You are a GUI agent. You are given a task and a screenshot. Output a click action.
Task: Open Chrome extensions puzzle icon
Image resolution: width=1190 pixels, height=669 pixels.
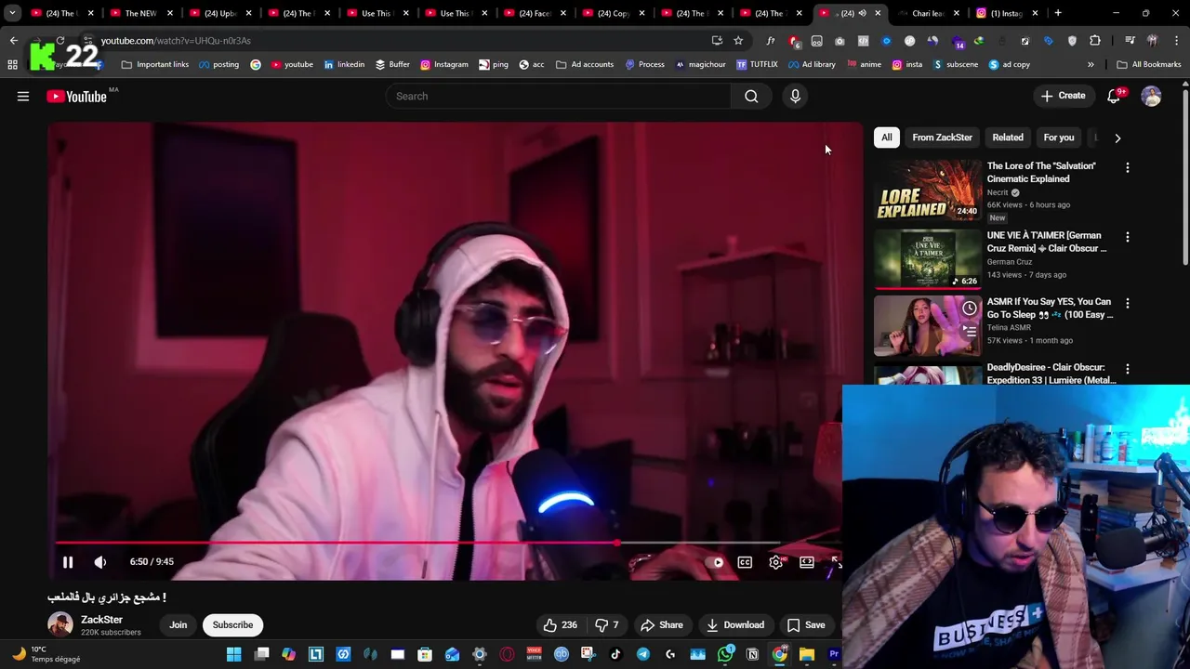tap(1095, 41)
